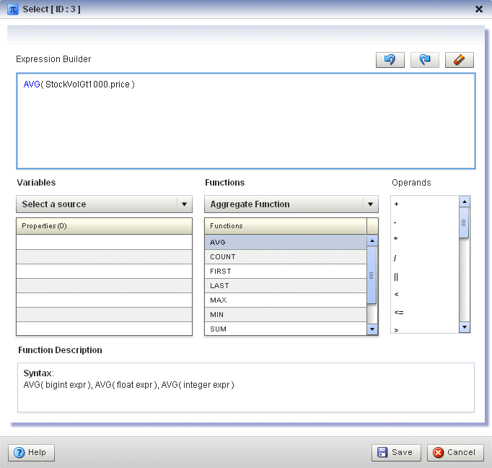
Task: Click the Functions column header menu corner
Action: pos(372,226)
